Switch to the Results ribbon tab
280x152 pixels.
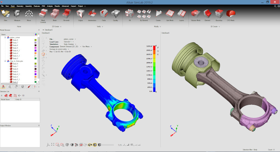57,6
